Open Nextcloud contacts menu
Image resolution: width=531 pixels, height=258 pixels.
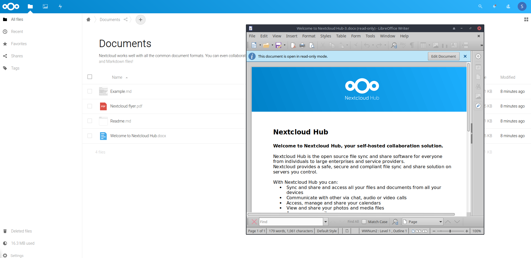(x=508, y=6)
